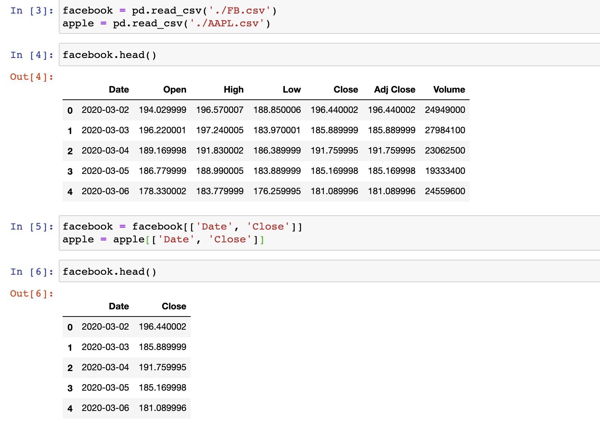
Task: Click Low value 186.389999
Action: [277, 151]
